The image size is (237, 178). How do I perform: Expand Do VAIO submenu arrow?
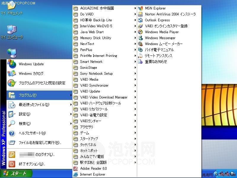135,14
